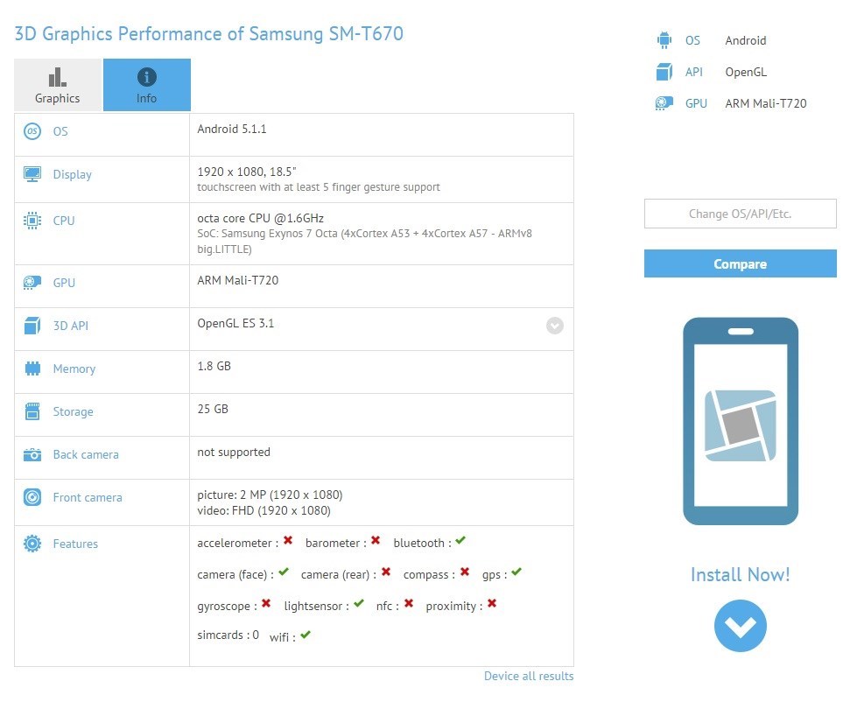Click the Compare button
Screen dimensions: 864x709
coord(740,263)
